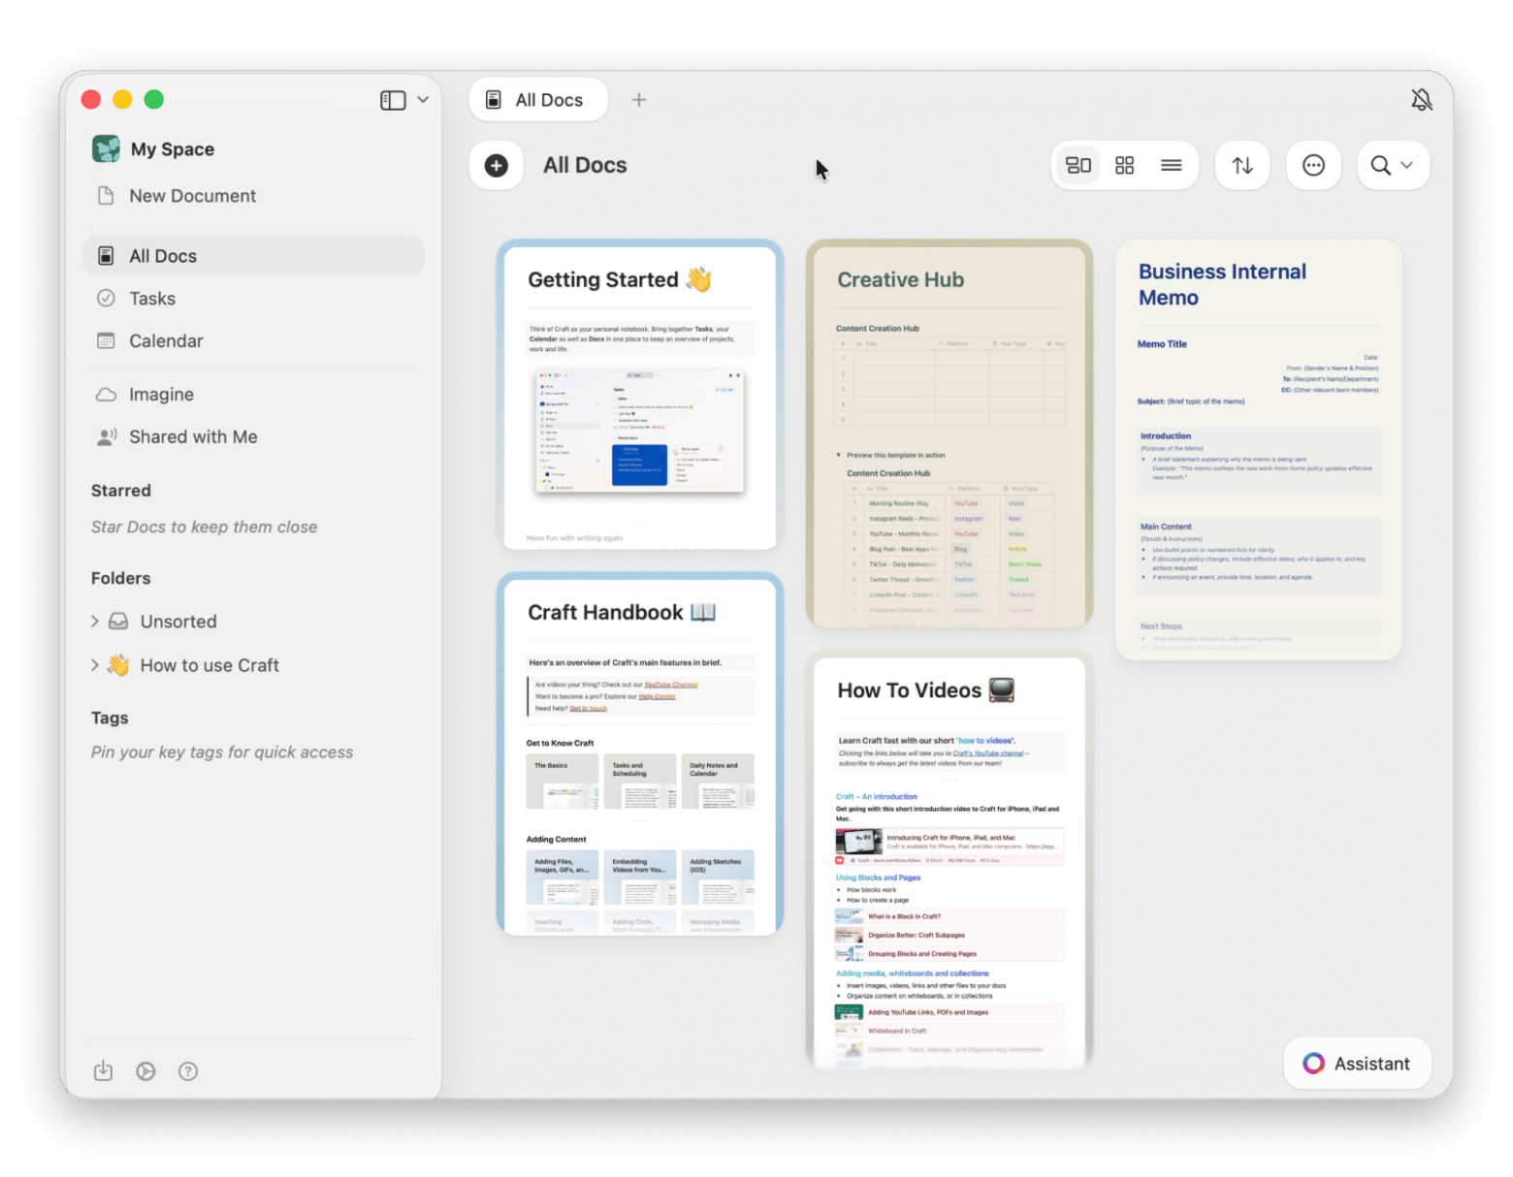Open the Business Internal Memo card

(x=1259, y=450)
